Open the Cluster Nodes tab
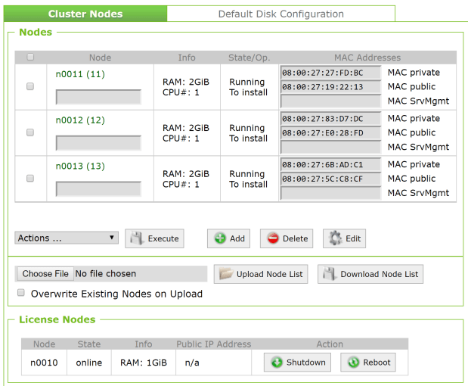Image resolution: width=468 pixels, height=386 pixels. (x=85, y=14)
